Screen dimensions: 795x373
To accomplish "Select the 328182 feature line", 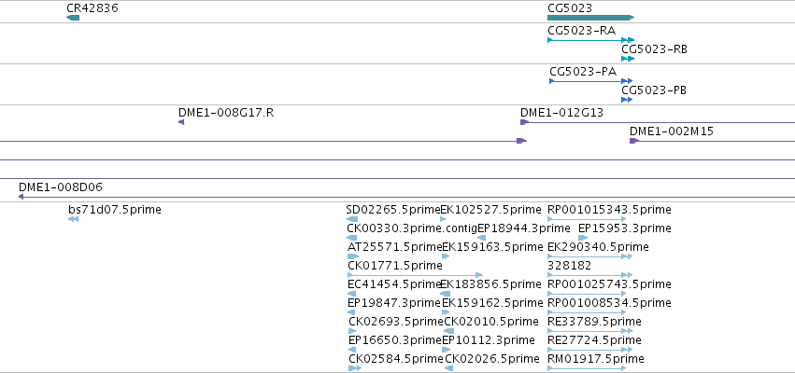I will (x=590, y=275).
